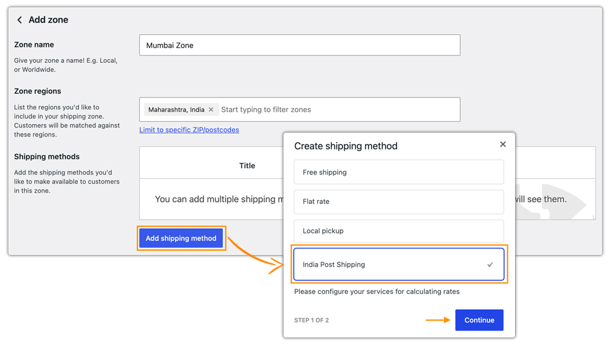
Task: Click the Create shipping method title
Action: coord(346,146)
